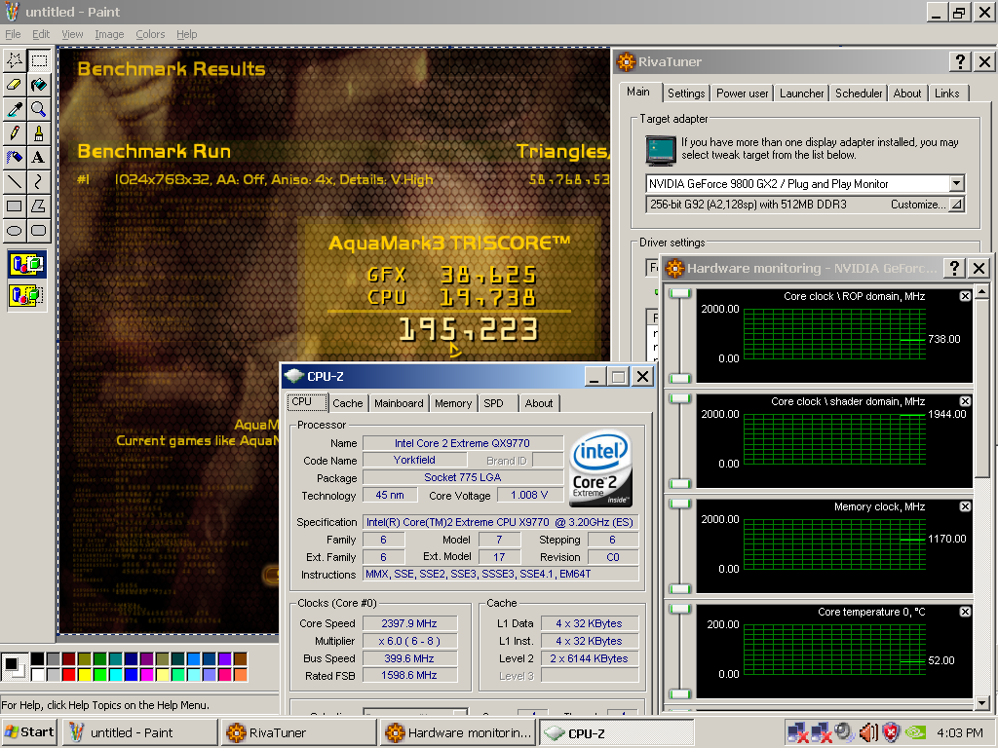Activate the Pick Color eyedropper tool
Image resolution: width=998 pixels, height=748 pixels.
[x=15, y=109]
